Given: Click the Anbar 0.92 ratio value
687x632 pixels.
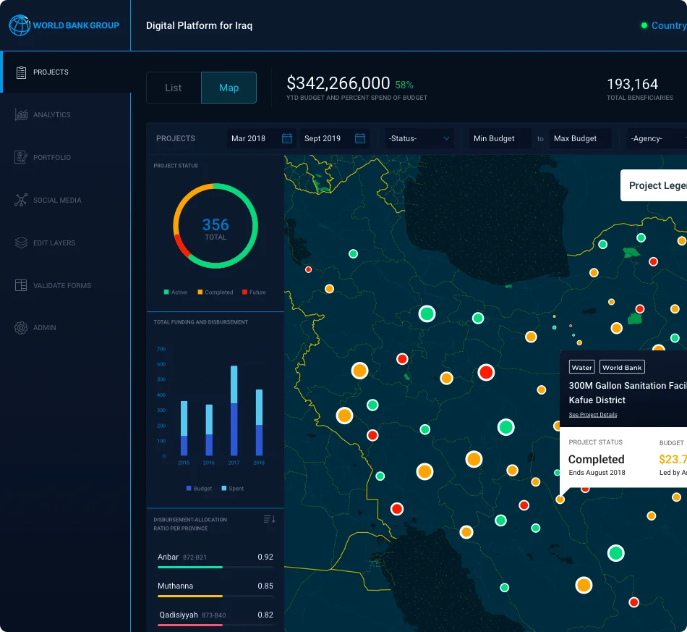Looking at the screenshot, I should pos(265,557).
